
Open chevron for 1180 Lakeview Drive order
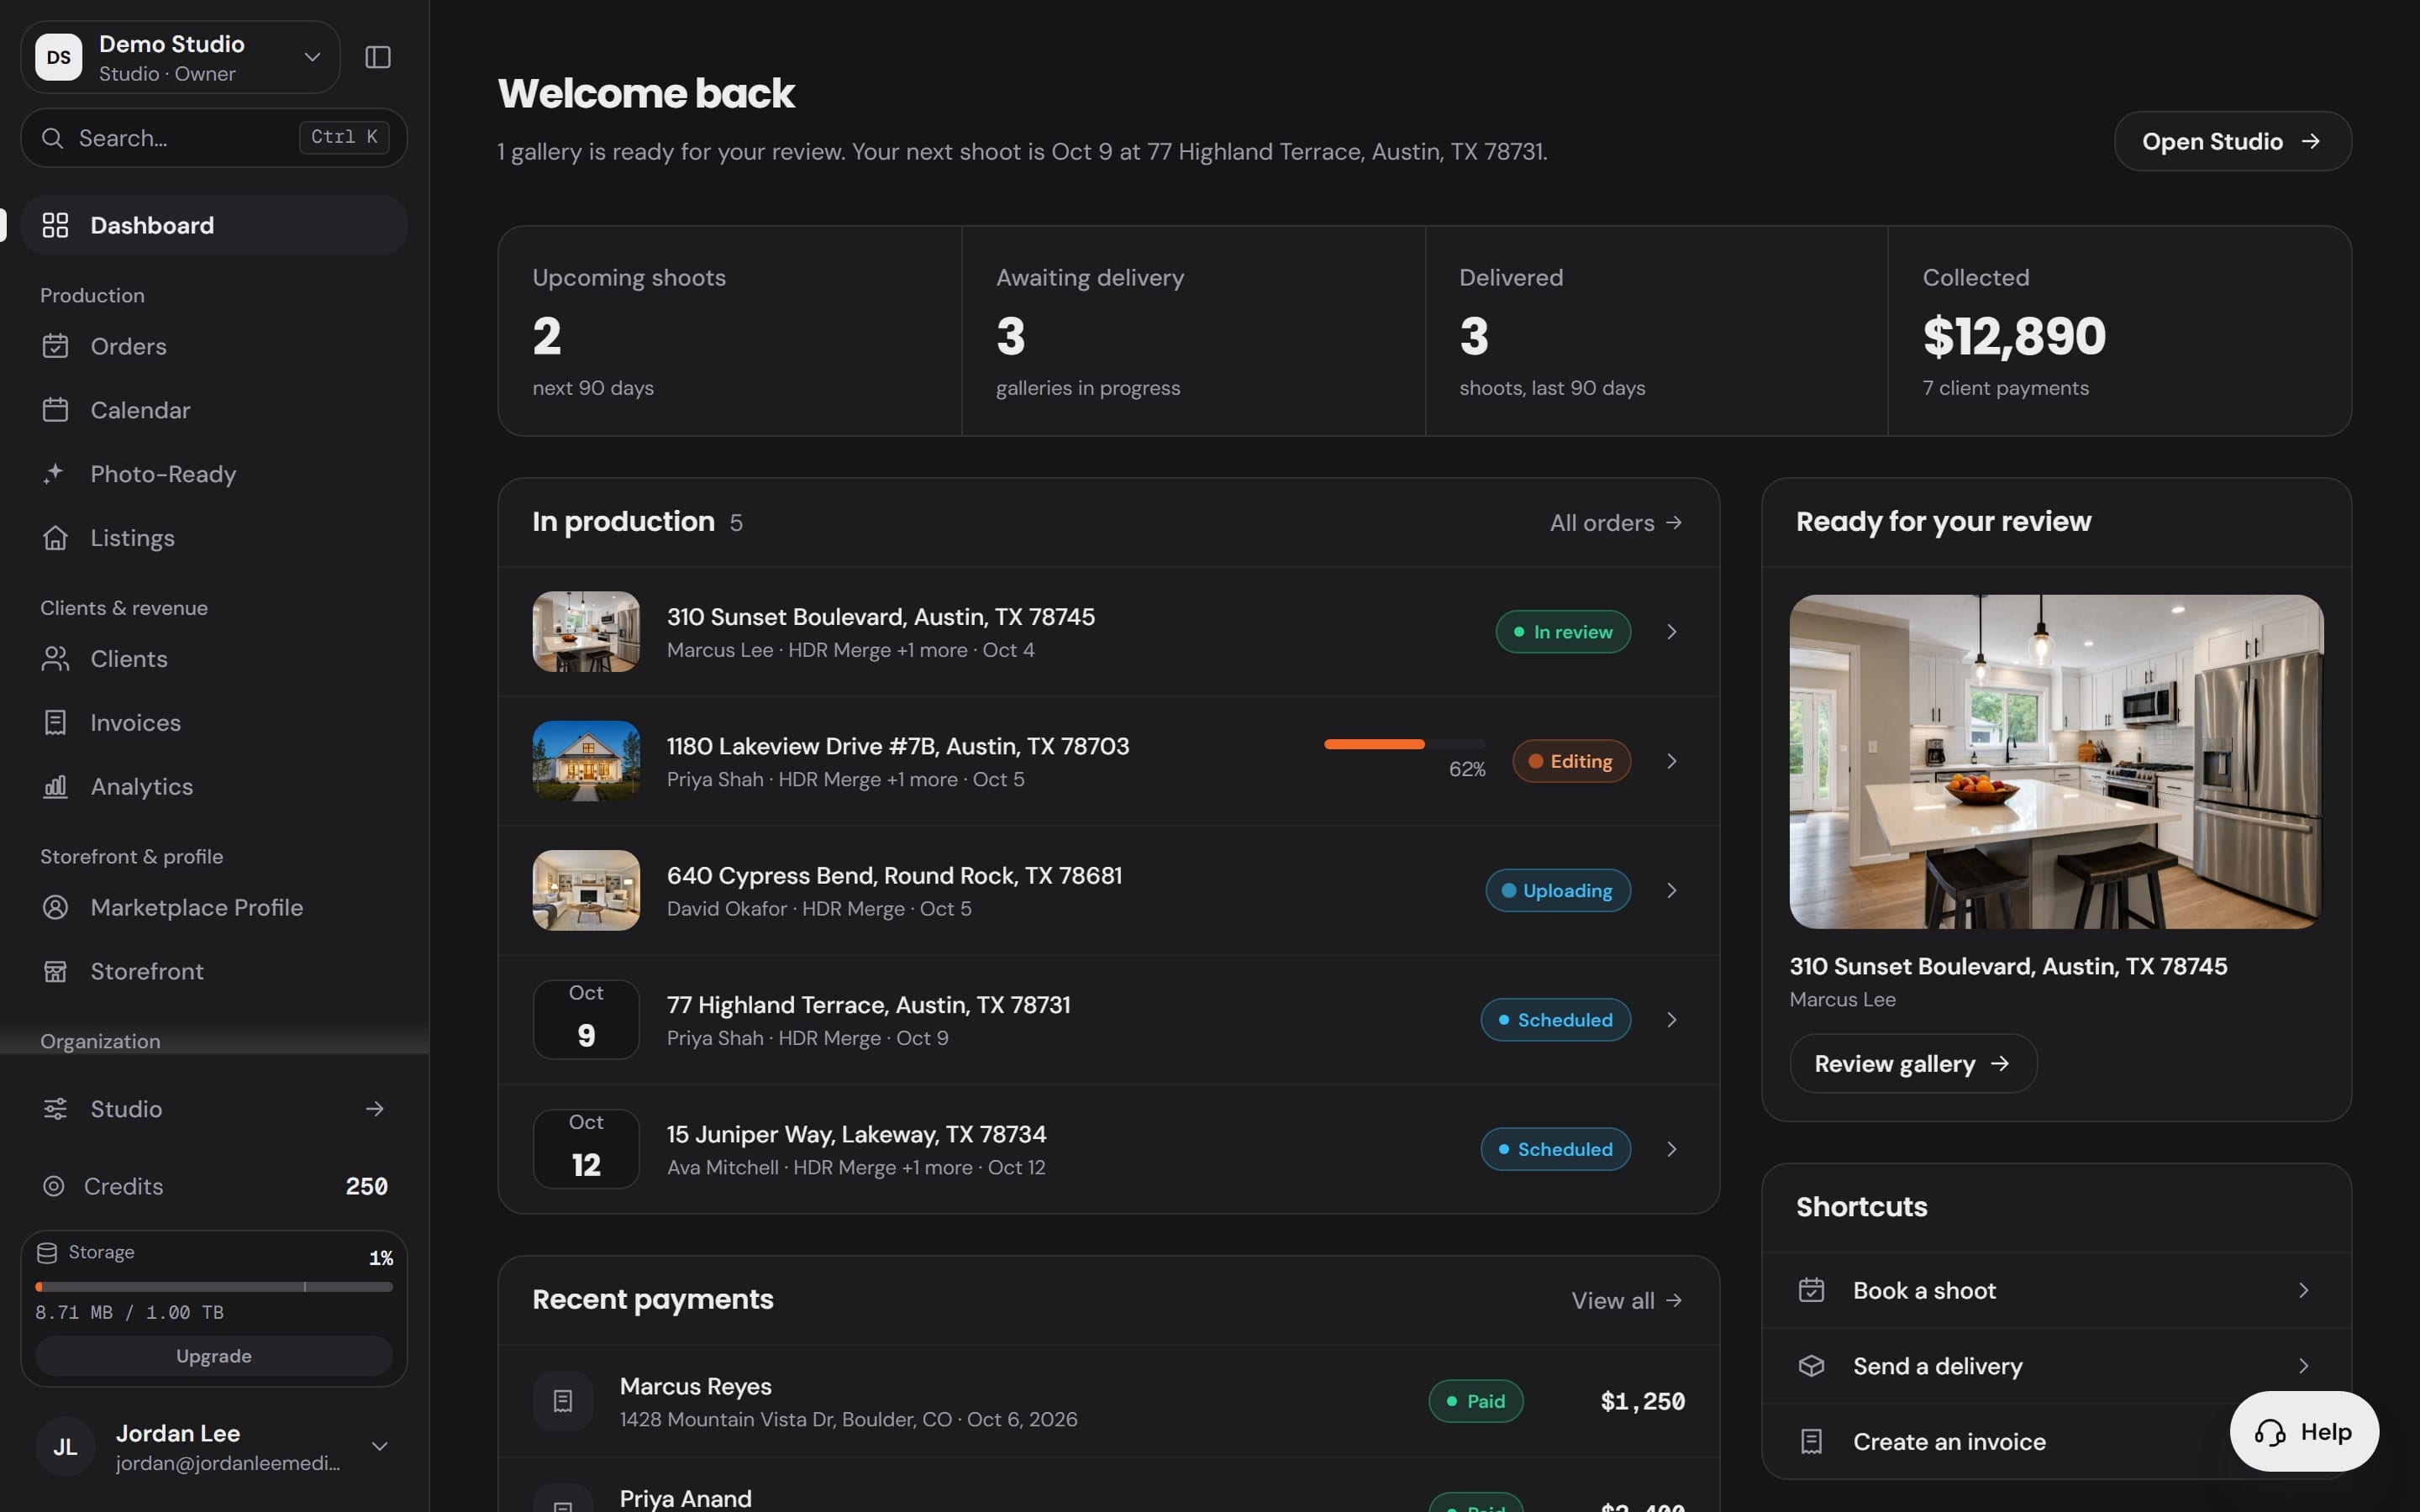pos(1672,761)
